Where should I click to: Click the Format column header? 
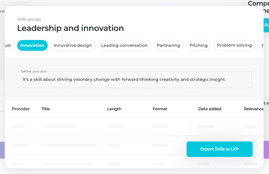pyautogui.click(x=160, y=109)
